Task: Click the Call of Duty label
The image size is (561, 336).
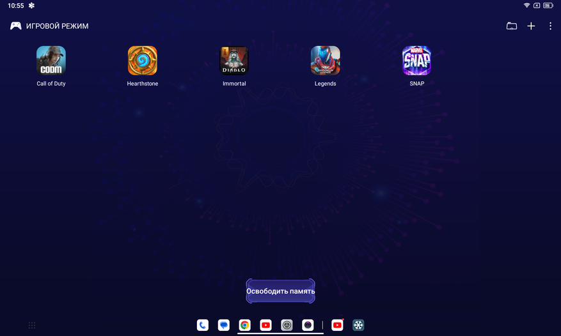Action: click(x=51, y=84)
